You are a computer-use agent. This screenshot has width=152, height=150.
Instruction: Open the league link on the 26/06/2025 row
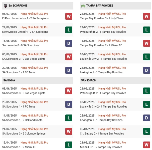112,14
